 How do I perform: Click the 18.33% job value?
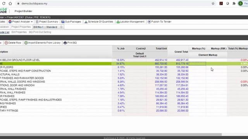(x=121, y=60)
